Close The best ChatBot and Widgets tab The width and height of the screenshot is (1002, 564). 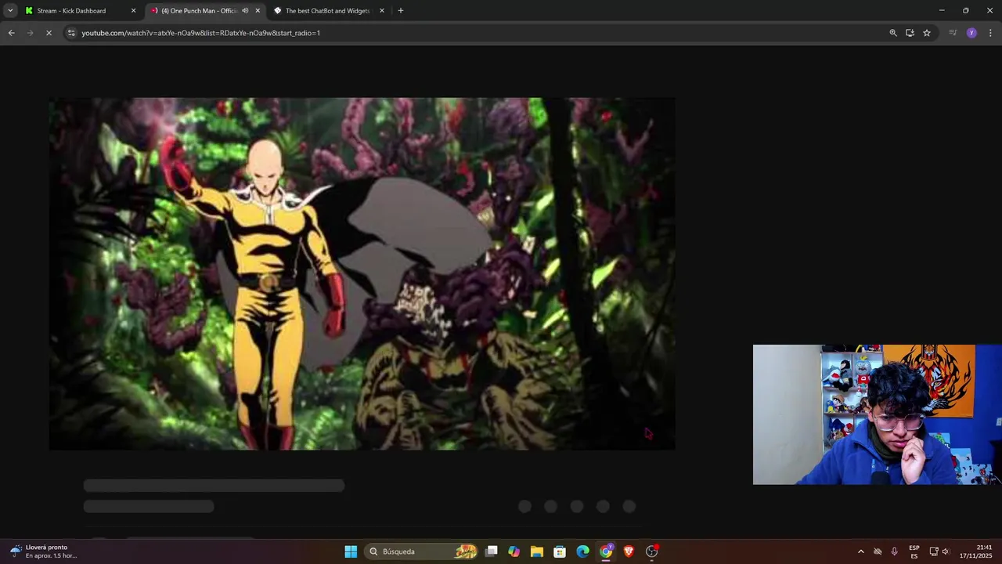pos(382,11)
